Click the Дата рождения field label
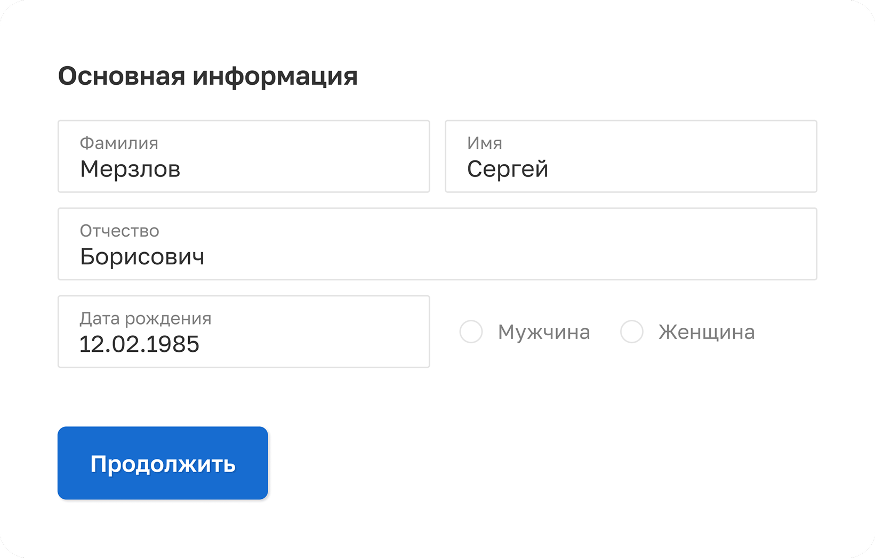The width and height of the screenshot is (875, 558). pyautogui.click(x=146, y=318)
